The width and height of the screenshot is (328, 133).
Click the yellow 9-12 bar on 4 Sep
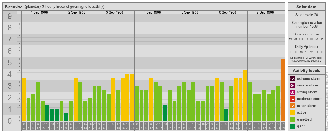click(151, 99)
